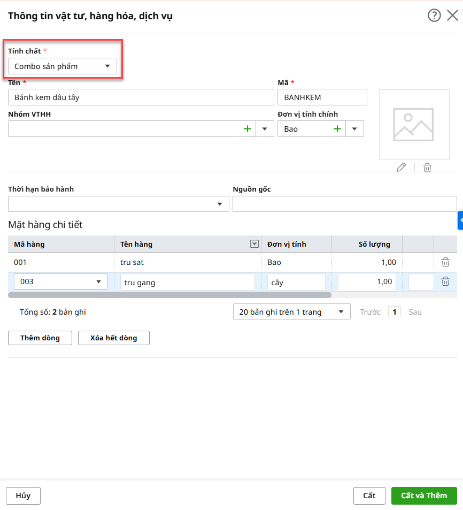Delete row 001 tru sat
Viewport: 463px width, 510px height.
445,262
